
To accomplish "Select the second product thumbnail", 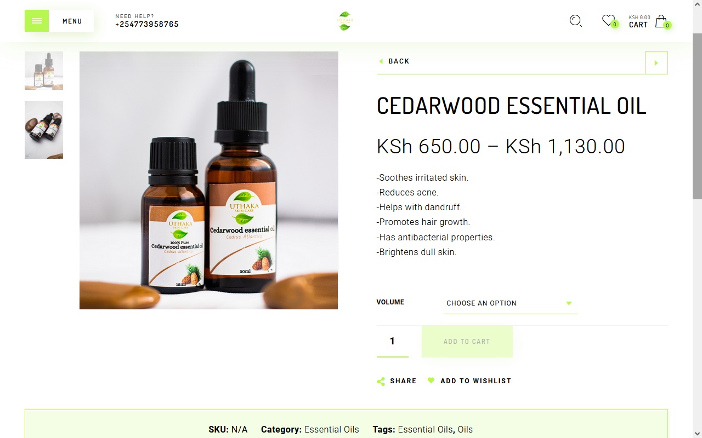I will point(44,130).
